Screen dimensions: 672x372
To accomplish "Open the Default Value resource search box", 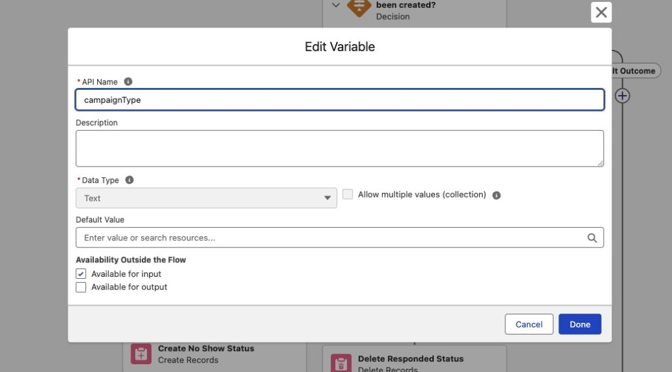I will pyautogui.click(x=328, y=238).
